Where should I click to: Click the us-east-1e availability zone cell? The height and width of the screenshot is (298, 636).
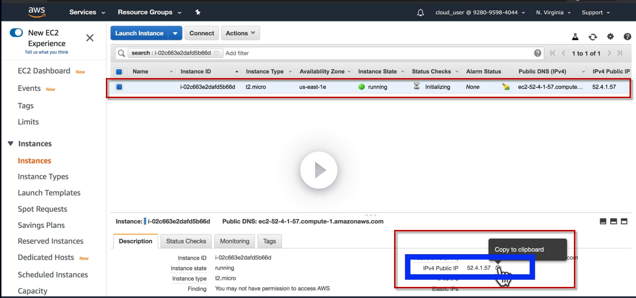coord(313,87)
